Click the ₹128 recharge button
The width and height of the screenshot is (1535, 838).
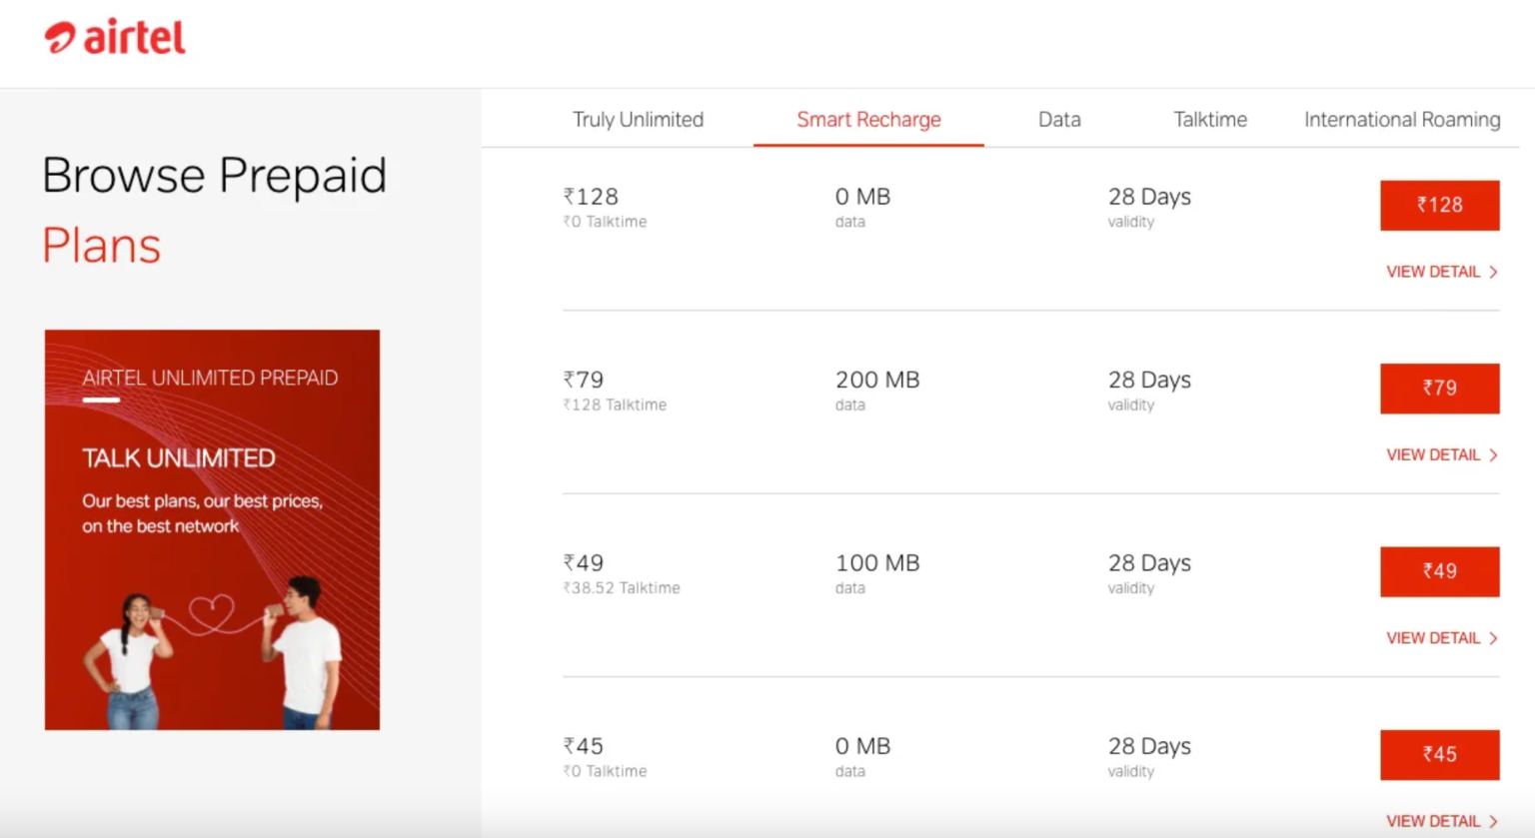click(1439, 205)
